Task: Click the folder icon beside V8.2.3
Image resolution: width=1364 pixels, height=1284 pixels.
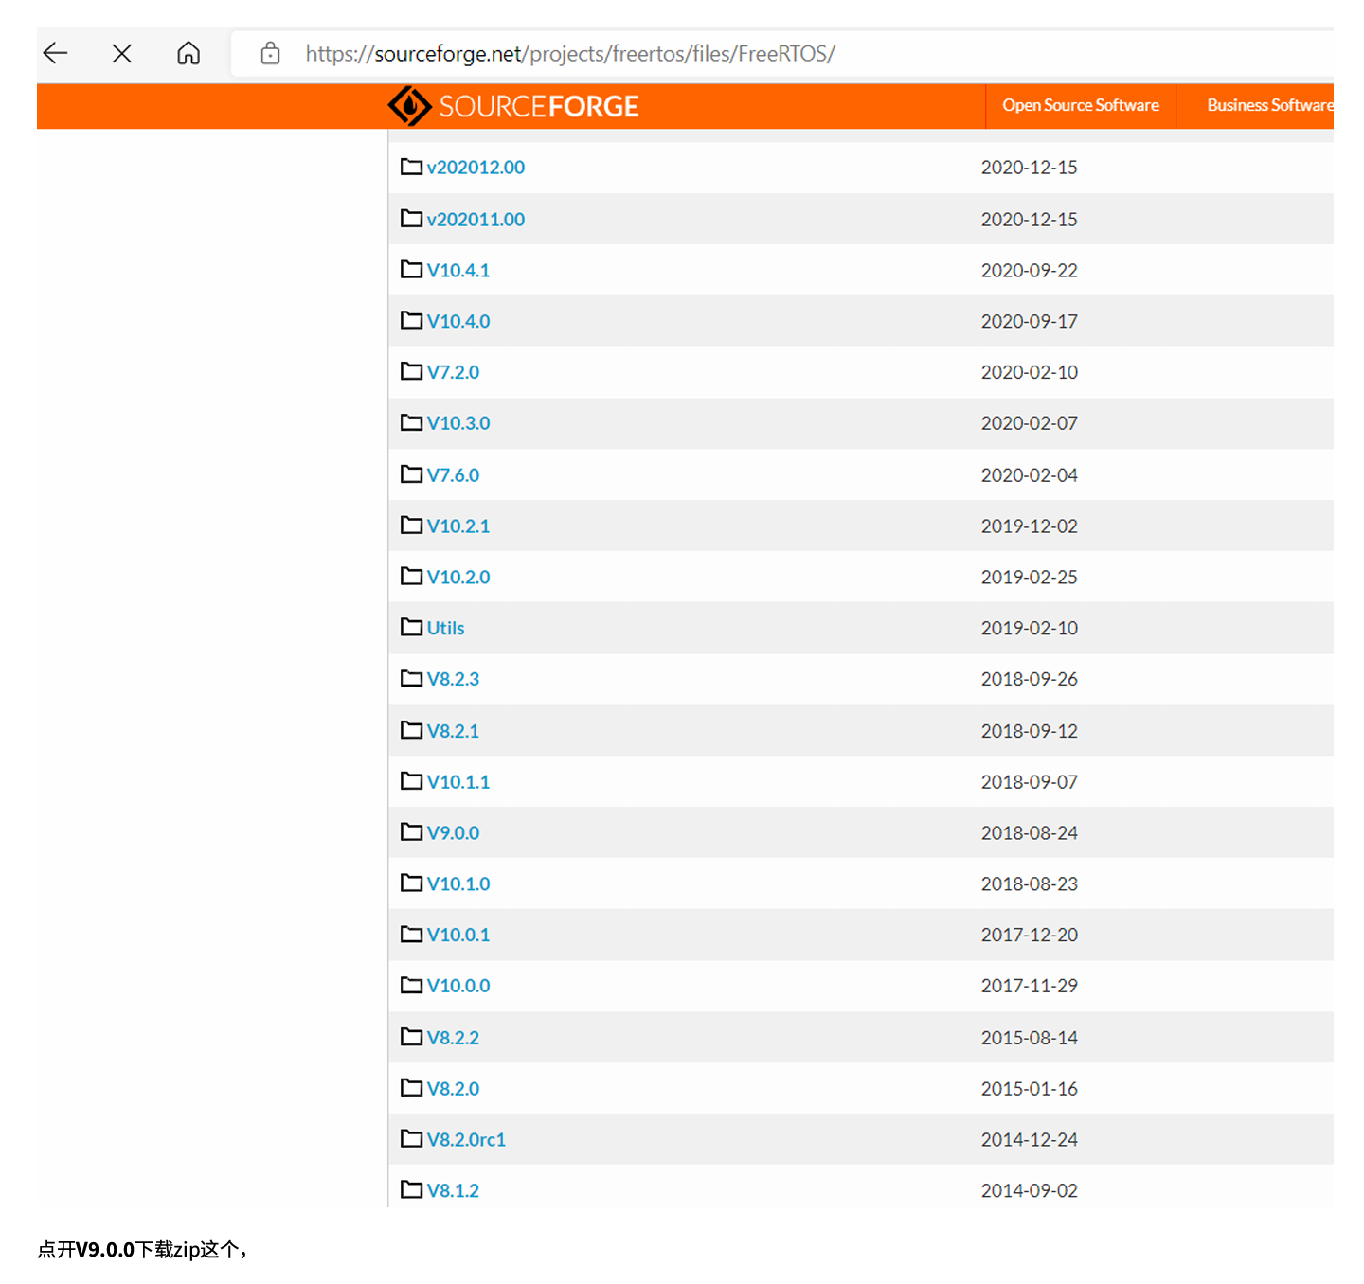Action: 411,679
